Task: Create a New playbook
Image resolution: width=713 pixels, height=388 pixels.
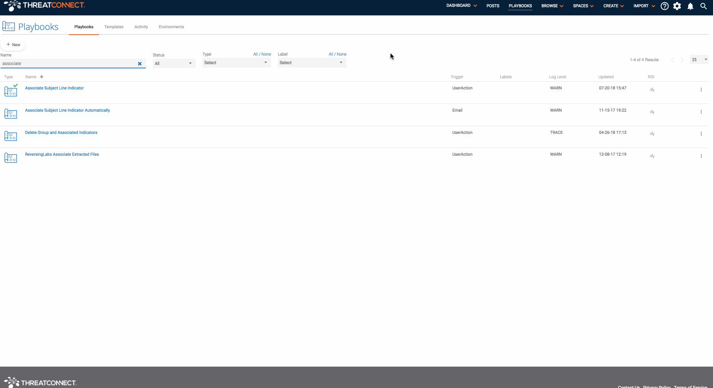Action: pyautogui.click(x=13, y=44)
